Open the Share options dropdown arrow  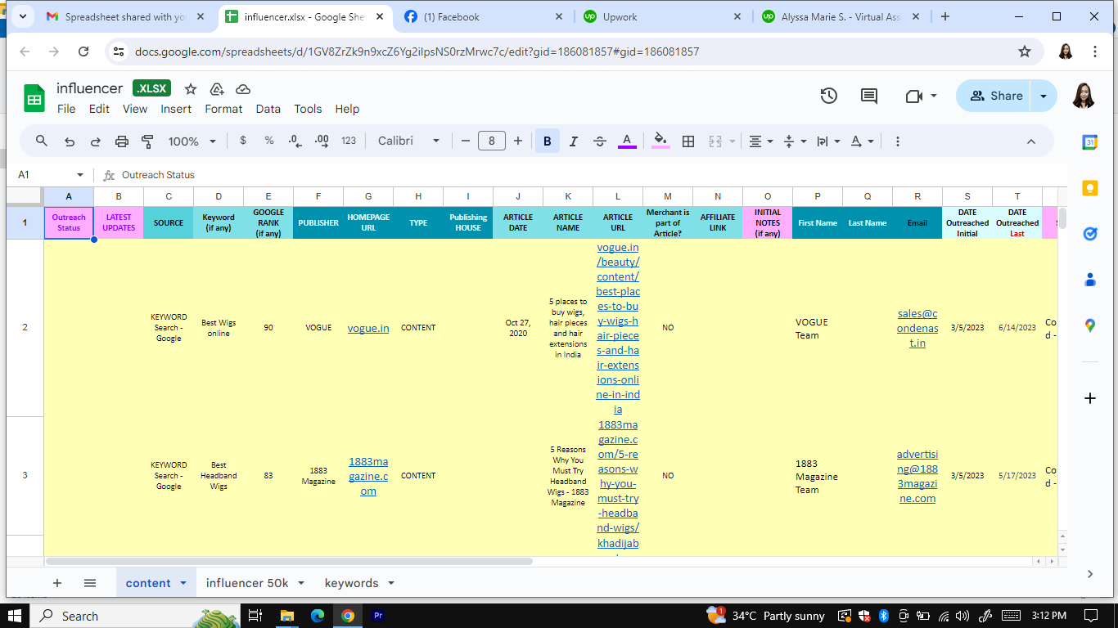click(1044, 96)
